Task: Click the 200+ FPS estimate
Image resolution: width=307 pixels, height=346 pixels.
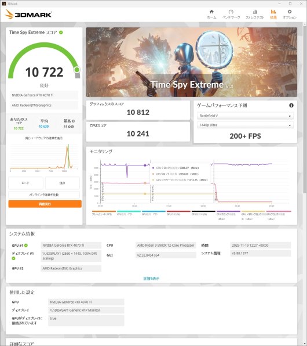Action: click(245, 136)
